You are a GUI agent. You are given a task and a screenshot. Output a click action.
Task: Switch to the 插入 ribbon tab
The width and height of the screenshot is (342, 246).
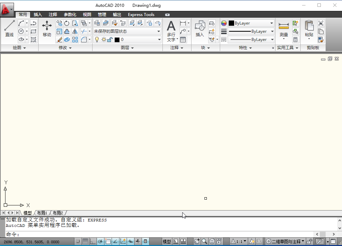coord(38,14)
